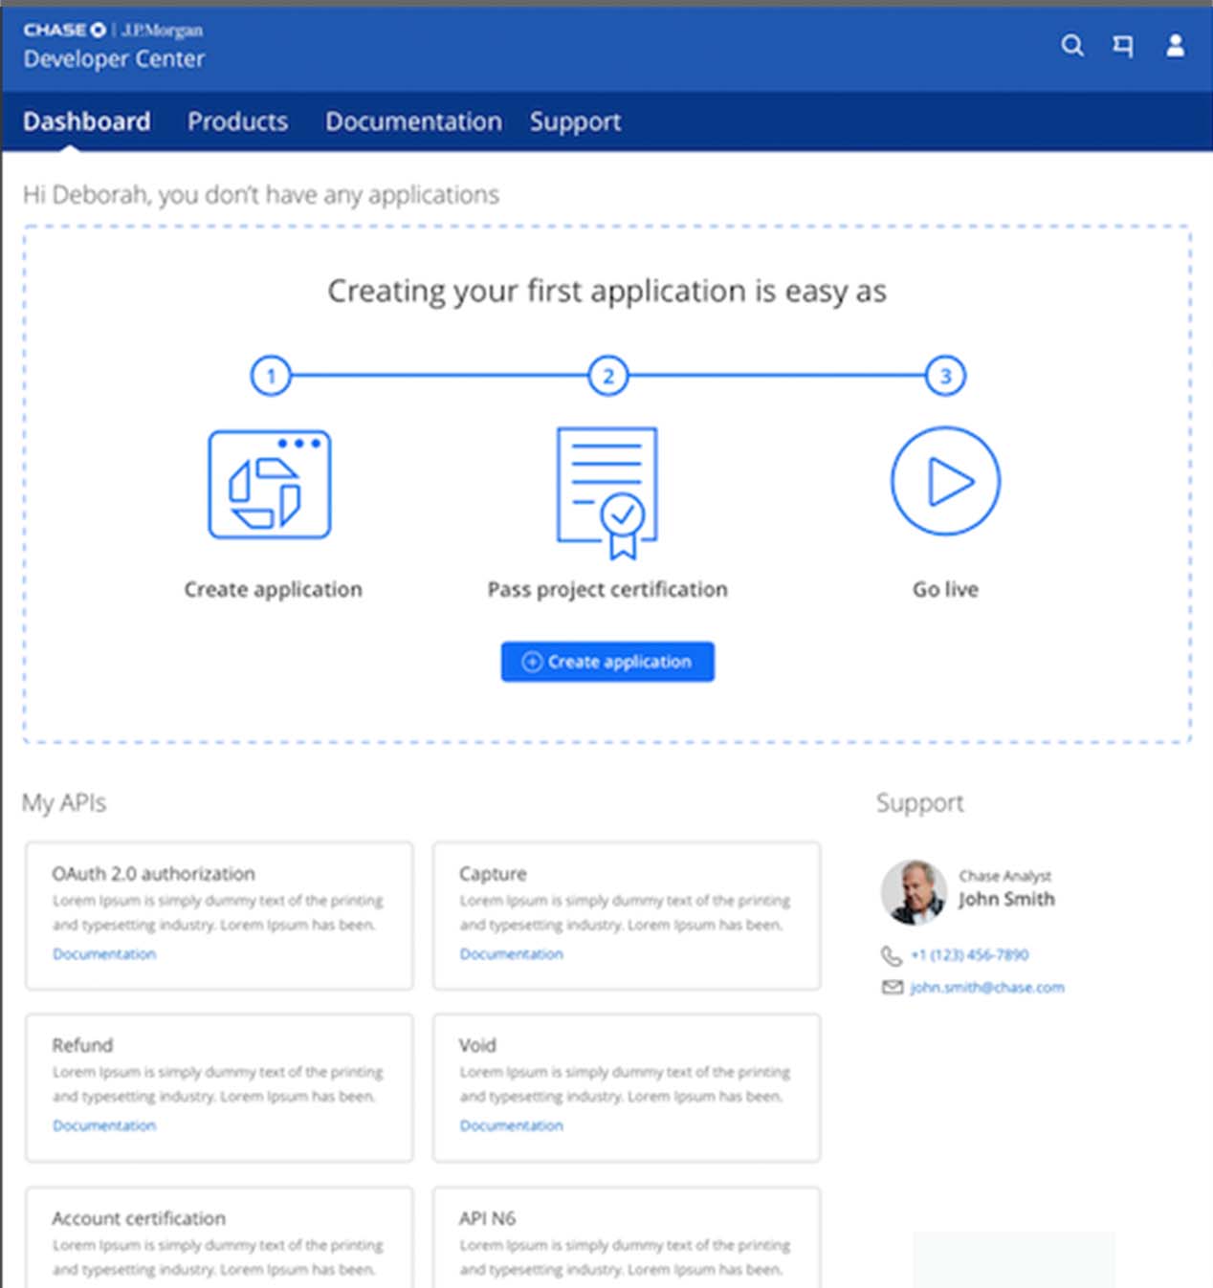Click the Developer Center title
Image resolution: width=1213 pixels, height=1288 pixels.
click(x=114, y=59)
